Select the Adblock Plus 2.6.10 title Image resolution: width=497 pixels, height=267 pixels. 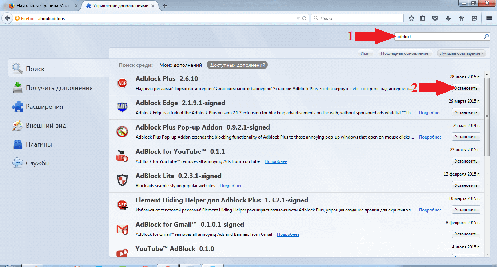pos(167,79)
